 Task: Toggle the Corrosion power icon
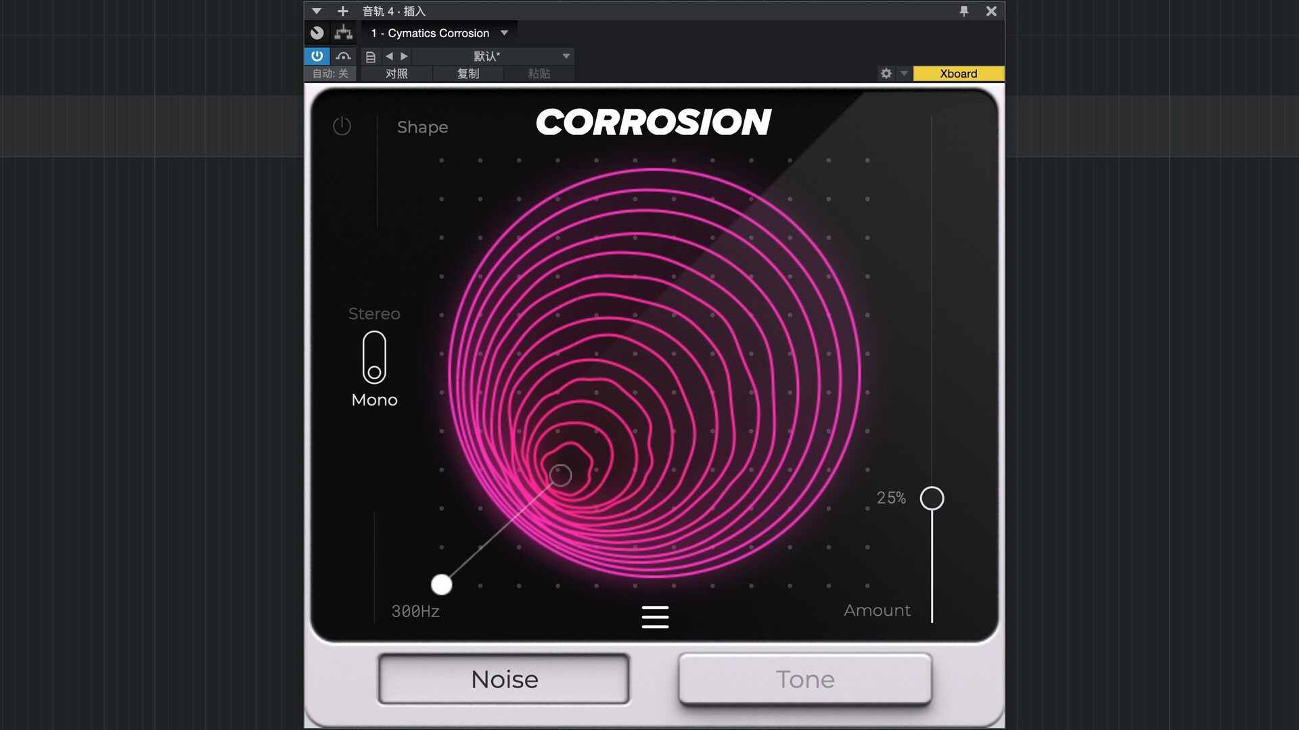tap(342, 126)
